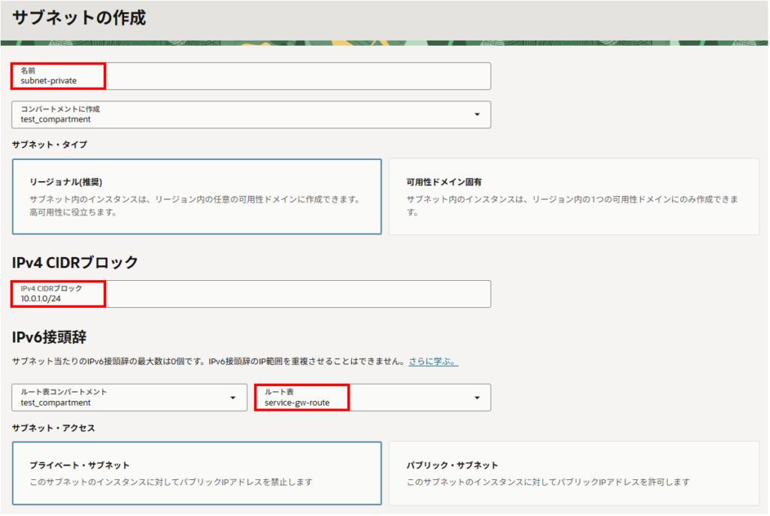Click the 名前 field containing subnet-private
The width and height of the screenshot is (770, 516).
[x=251, y=77]
